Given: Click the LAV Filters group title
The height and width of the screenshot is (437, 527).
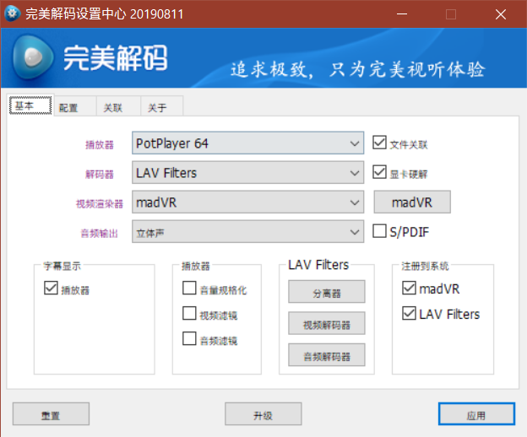Looking at the screenshot, I should (x=318, y=265).
